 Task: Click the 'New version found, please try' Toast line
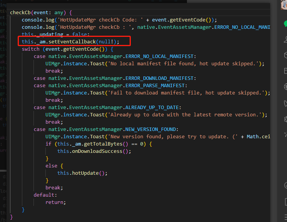click(x=158, y=137)
